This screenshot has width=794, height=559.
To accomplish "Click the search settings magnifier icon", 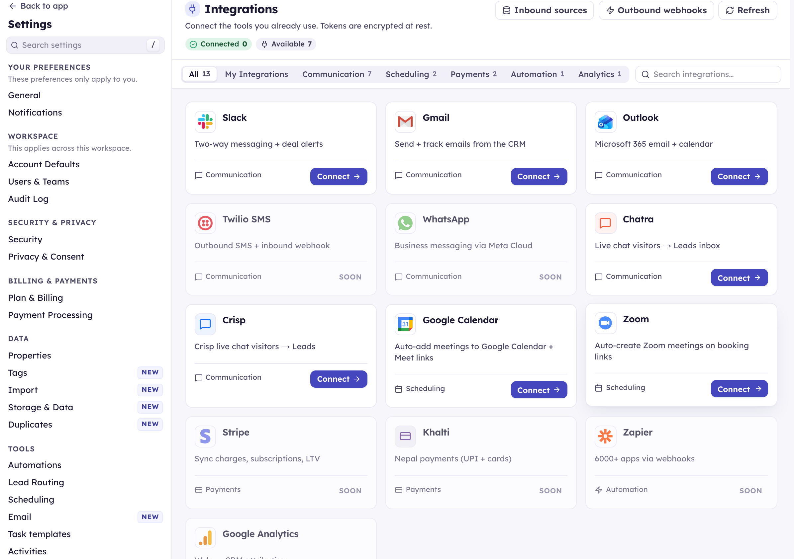I will (x=15, y=45).
